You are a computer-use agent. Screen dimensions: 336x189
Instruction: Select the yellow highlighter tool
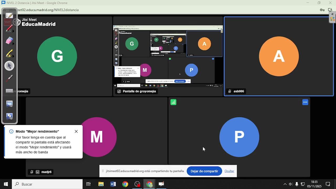coord(9,54)
